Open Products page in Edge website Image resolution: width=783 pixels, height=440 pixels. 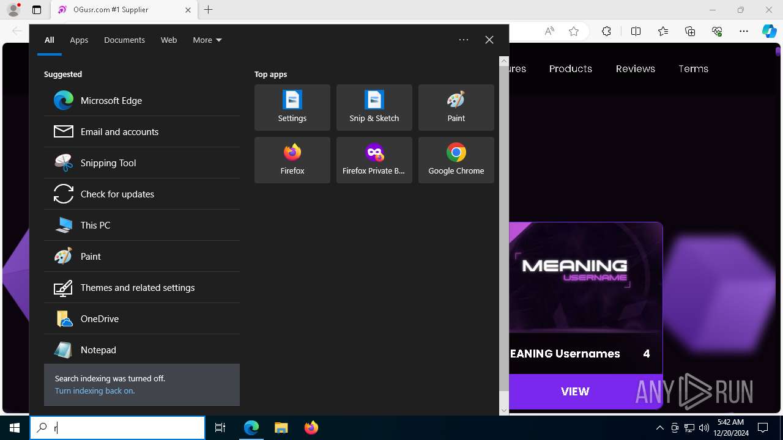[571, 68]
